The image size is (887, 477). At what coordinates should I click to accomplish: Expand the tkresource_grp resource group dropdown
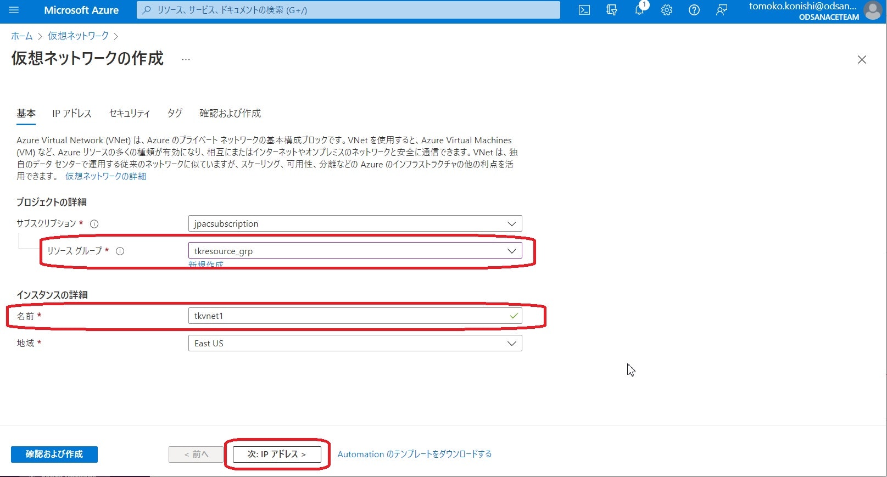tap(355, 251)
